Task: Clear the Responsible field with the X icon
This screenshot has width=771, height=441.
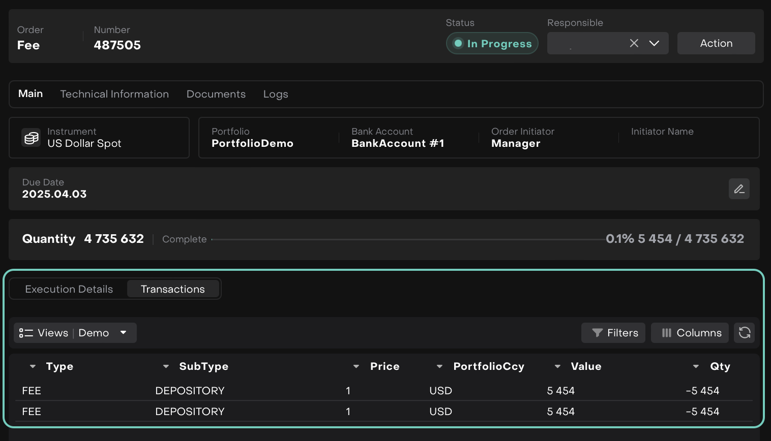Action: point(634,43)
